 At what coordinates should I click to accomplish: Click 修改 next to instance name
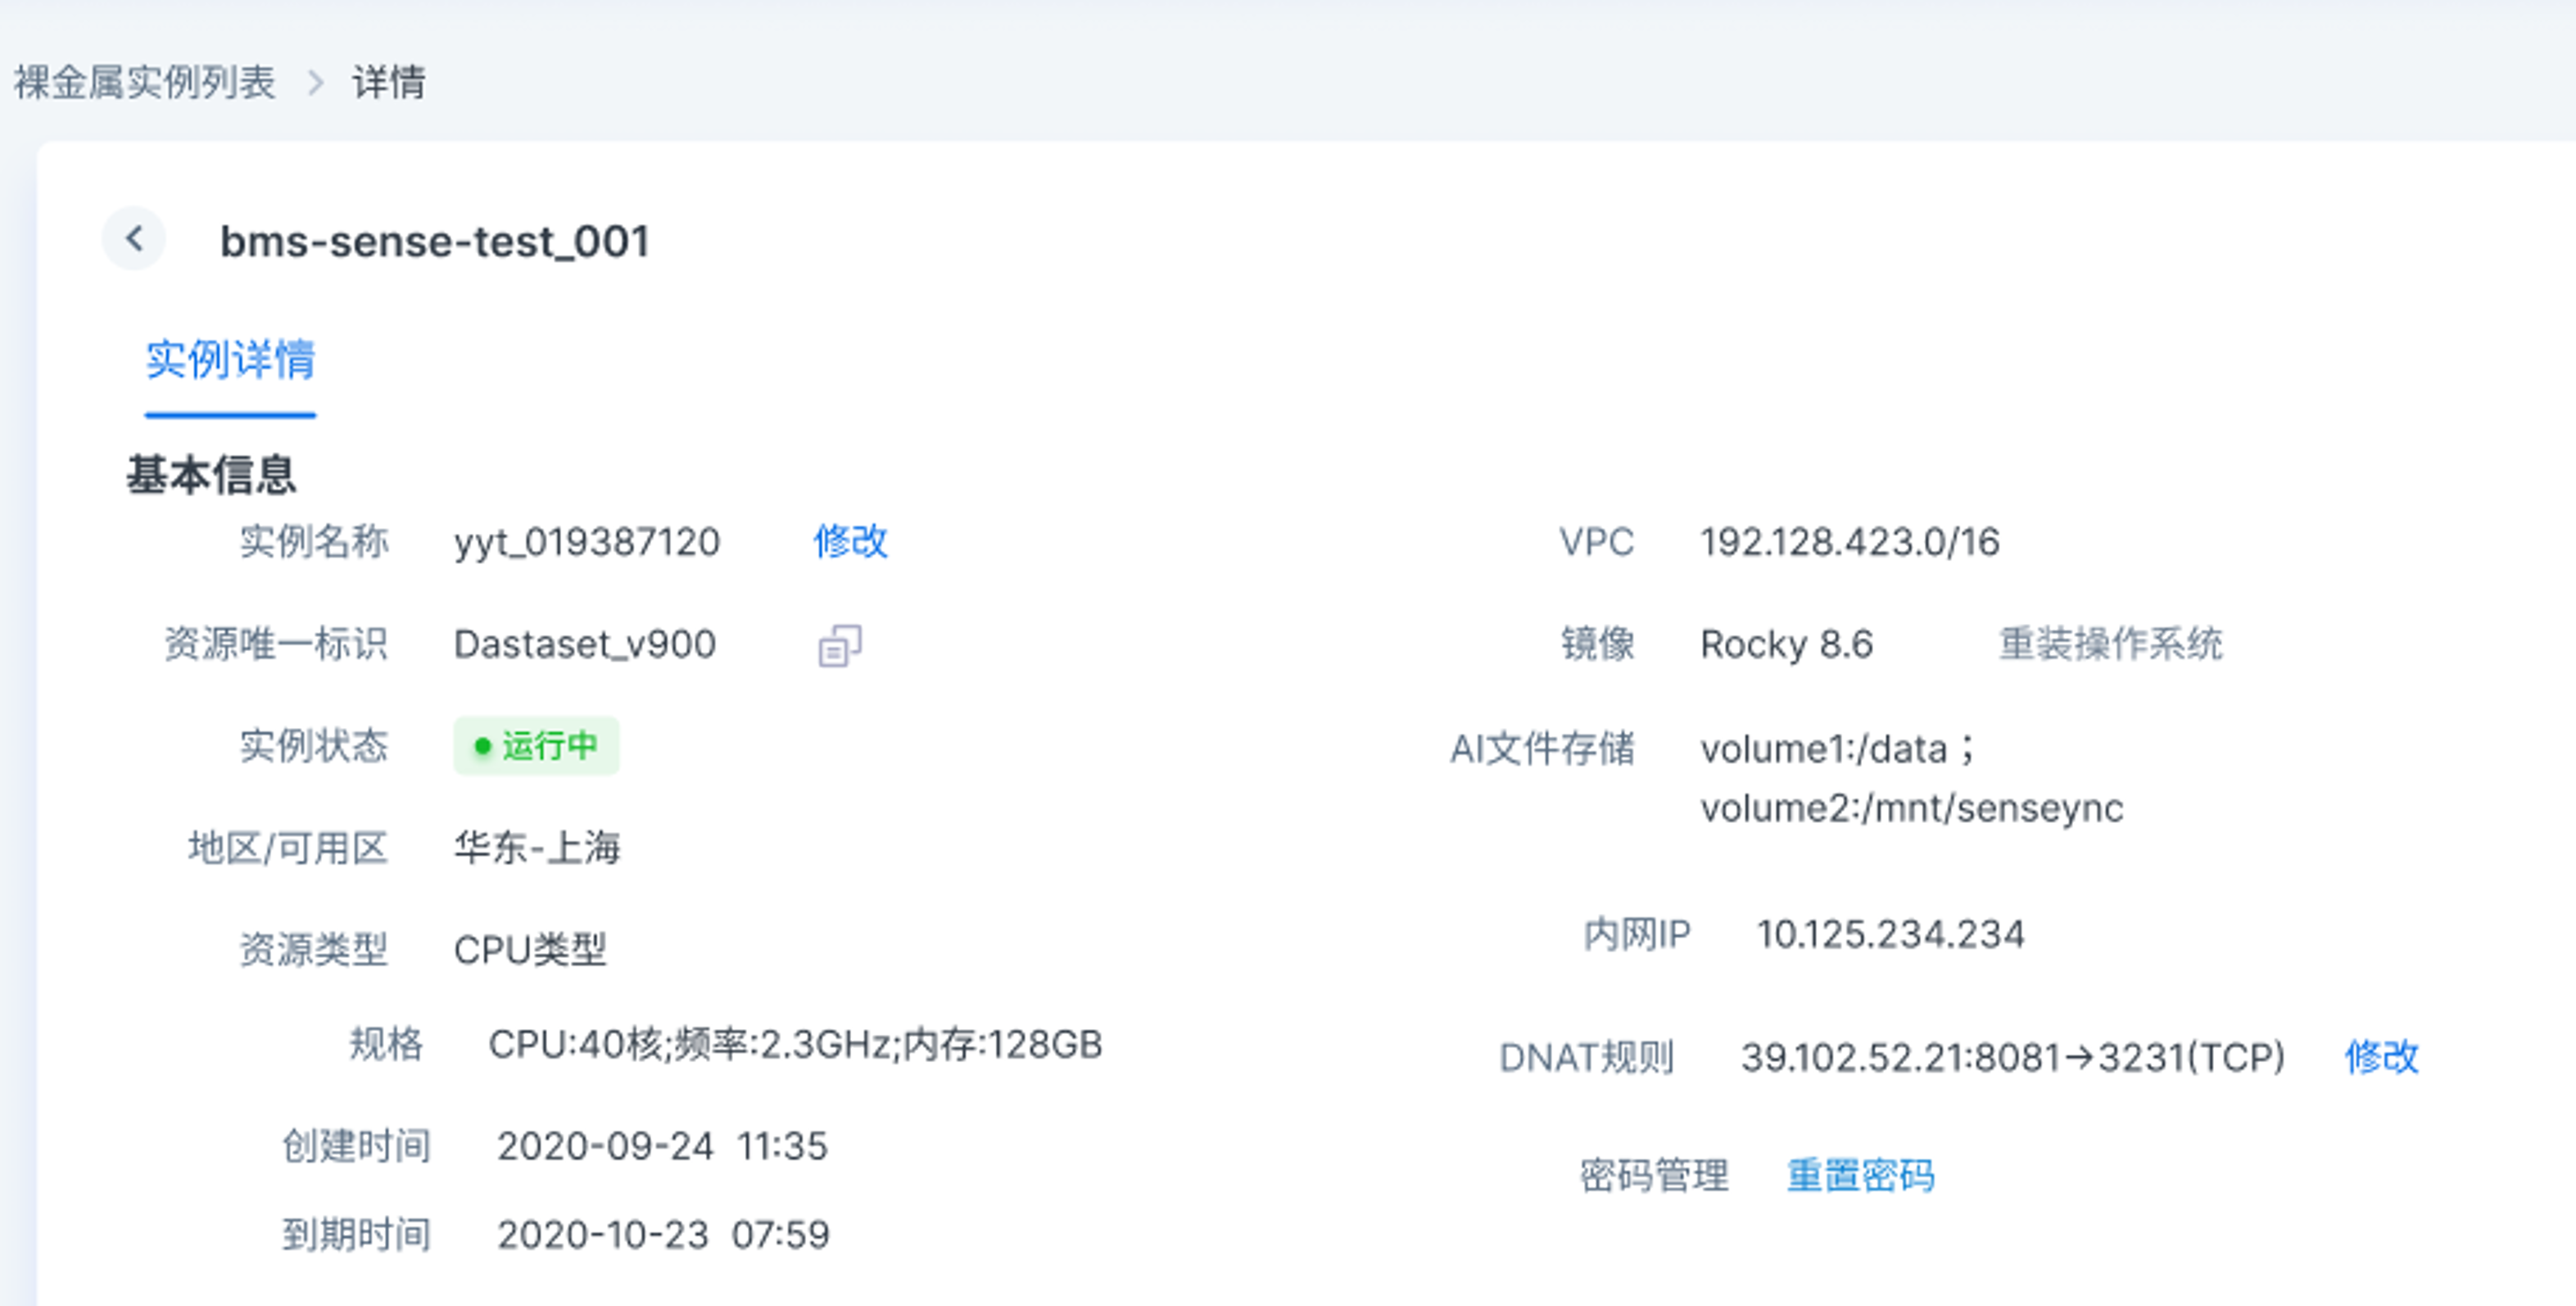850,542
